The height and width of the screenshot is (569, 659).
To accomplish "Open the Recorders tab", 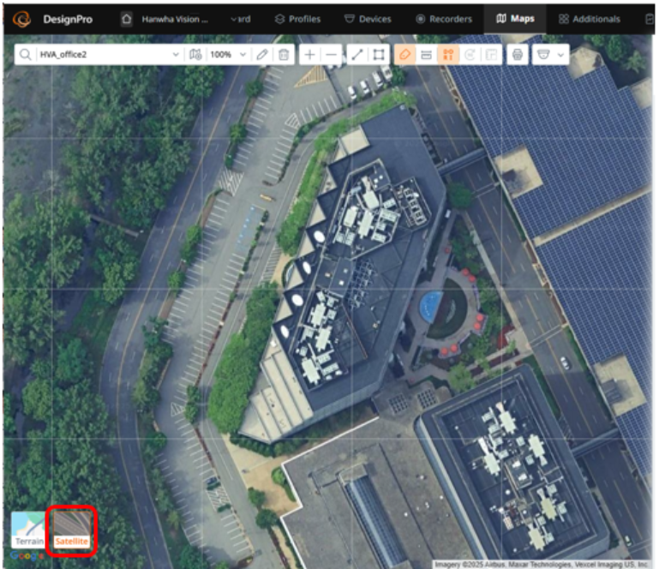I will [x=444, y=19].
